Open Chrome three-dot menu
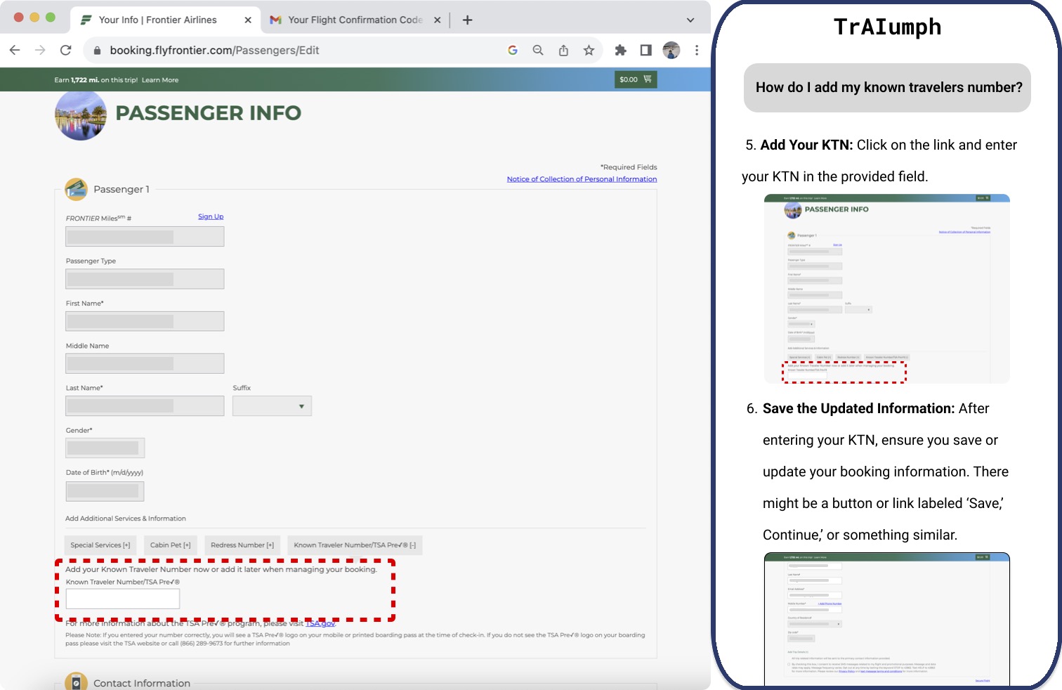This screenshot has width=1062, height=690. point(697,50)
